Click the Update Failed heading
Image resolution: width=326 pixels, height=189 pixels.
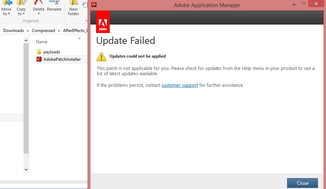(x=125, y=40)
